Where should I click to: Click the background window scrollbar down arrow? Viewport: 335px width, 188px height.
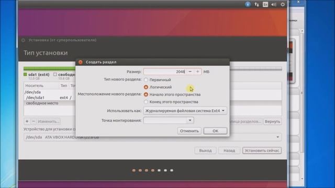tap(302, 179)
